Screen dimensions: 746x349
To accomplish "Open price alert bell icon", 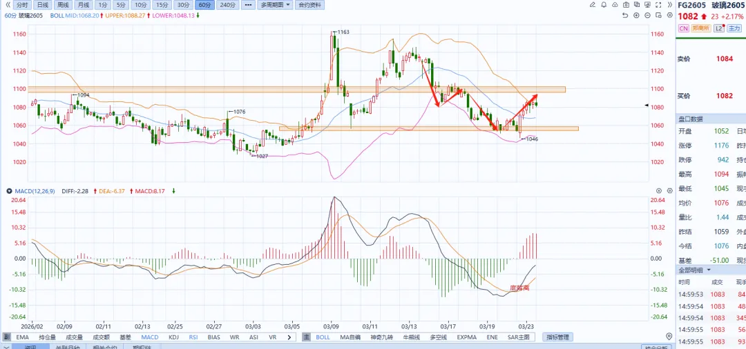I will [604, 5].
